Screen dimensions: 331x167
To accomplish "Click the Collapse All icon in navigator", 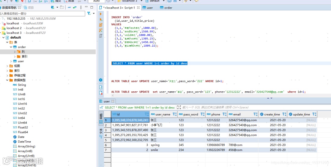I will click(69, 7).
